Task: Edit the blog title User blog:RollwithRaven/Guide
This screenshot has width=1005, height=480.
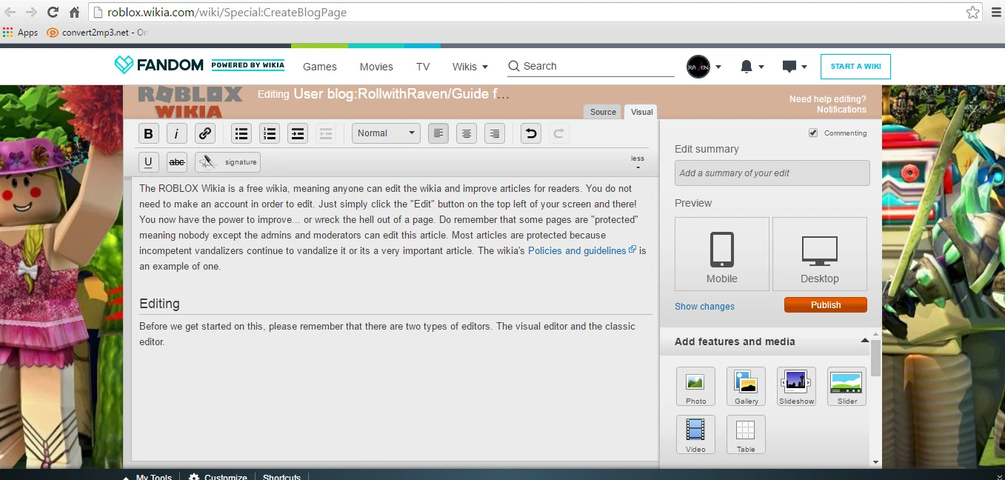Action: click(401, 94)
